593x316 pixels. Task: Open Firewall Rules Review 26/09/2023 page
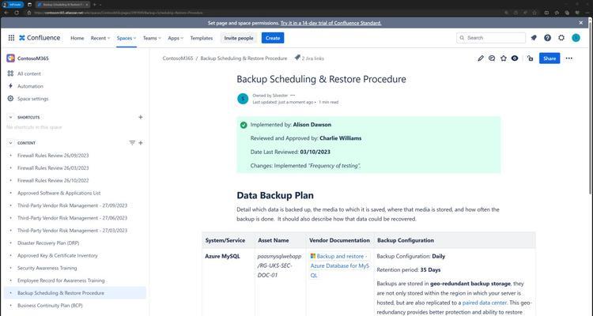tap(53, 156)
